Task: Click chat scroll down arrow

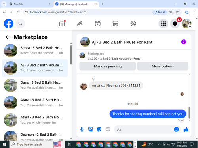Action: 190,120
